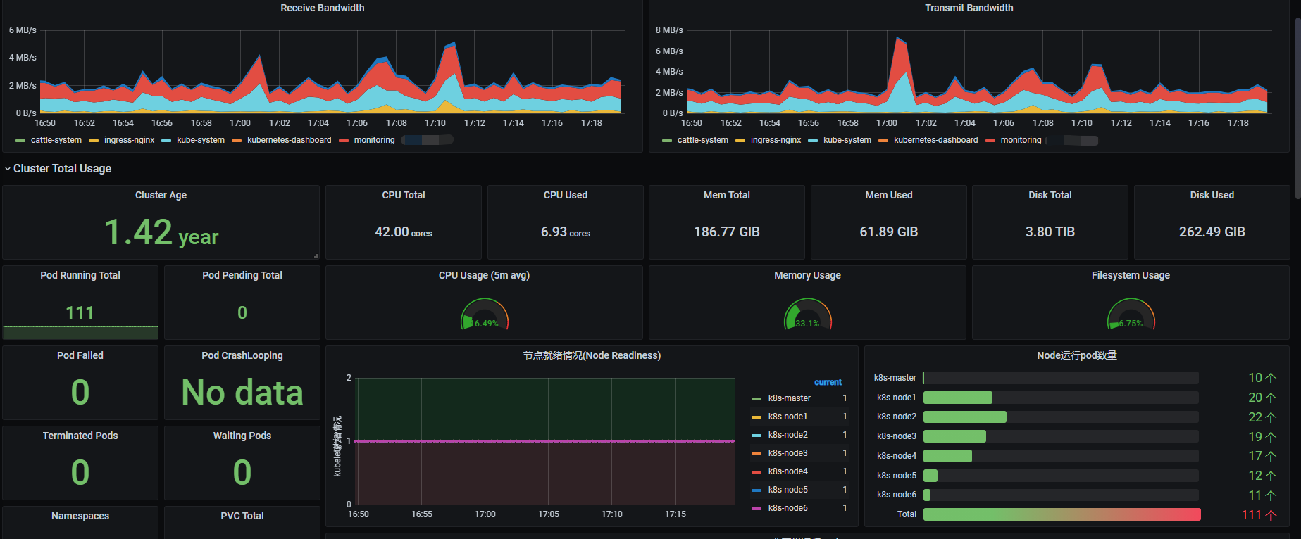Viewport: 1301px width, 539px height.
Task: Open the Pod Failed panel title menu
Action: [x=80, y=355]
